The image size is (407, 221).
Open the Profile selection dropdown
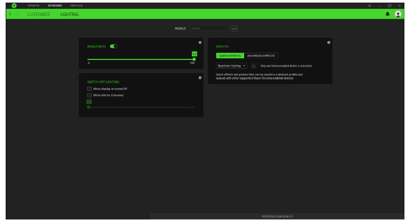(x=209, y=28)
